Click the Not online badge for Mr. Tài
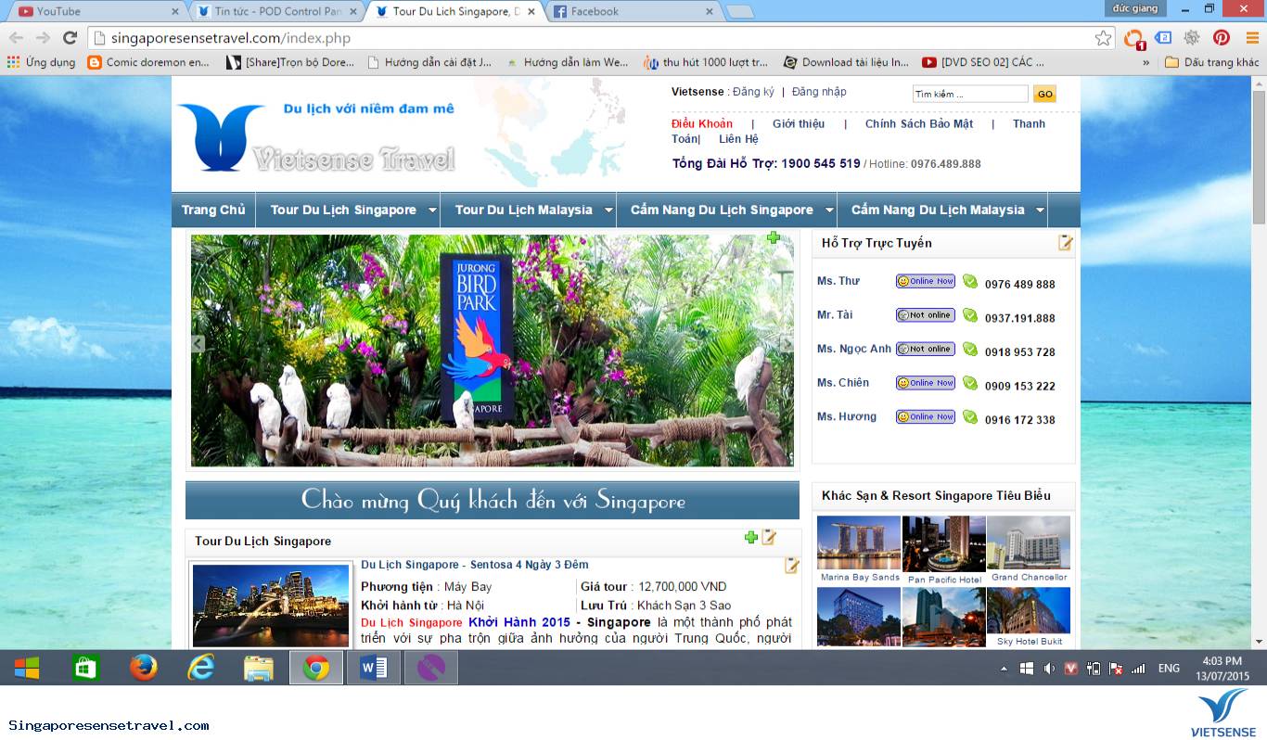1267x740 pixels. (925, 314)
